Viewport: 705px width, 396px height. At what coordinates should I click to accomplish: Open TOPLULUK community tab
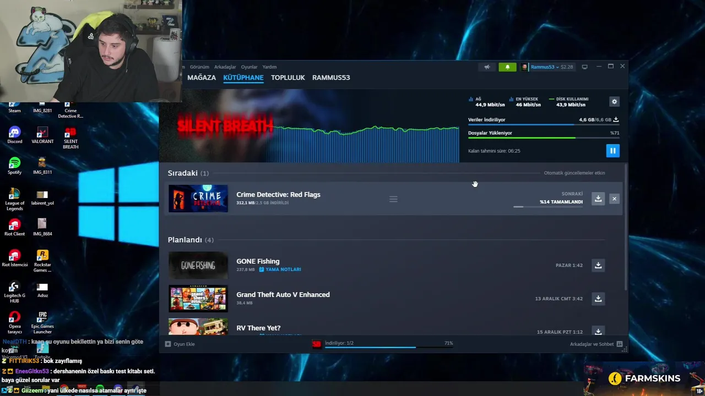tap(288, 78)
